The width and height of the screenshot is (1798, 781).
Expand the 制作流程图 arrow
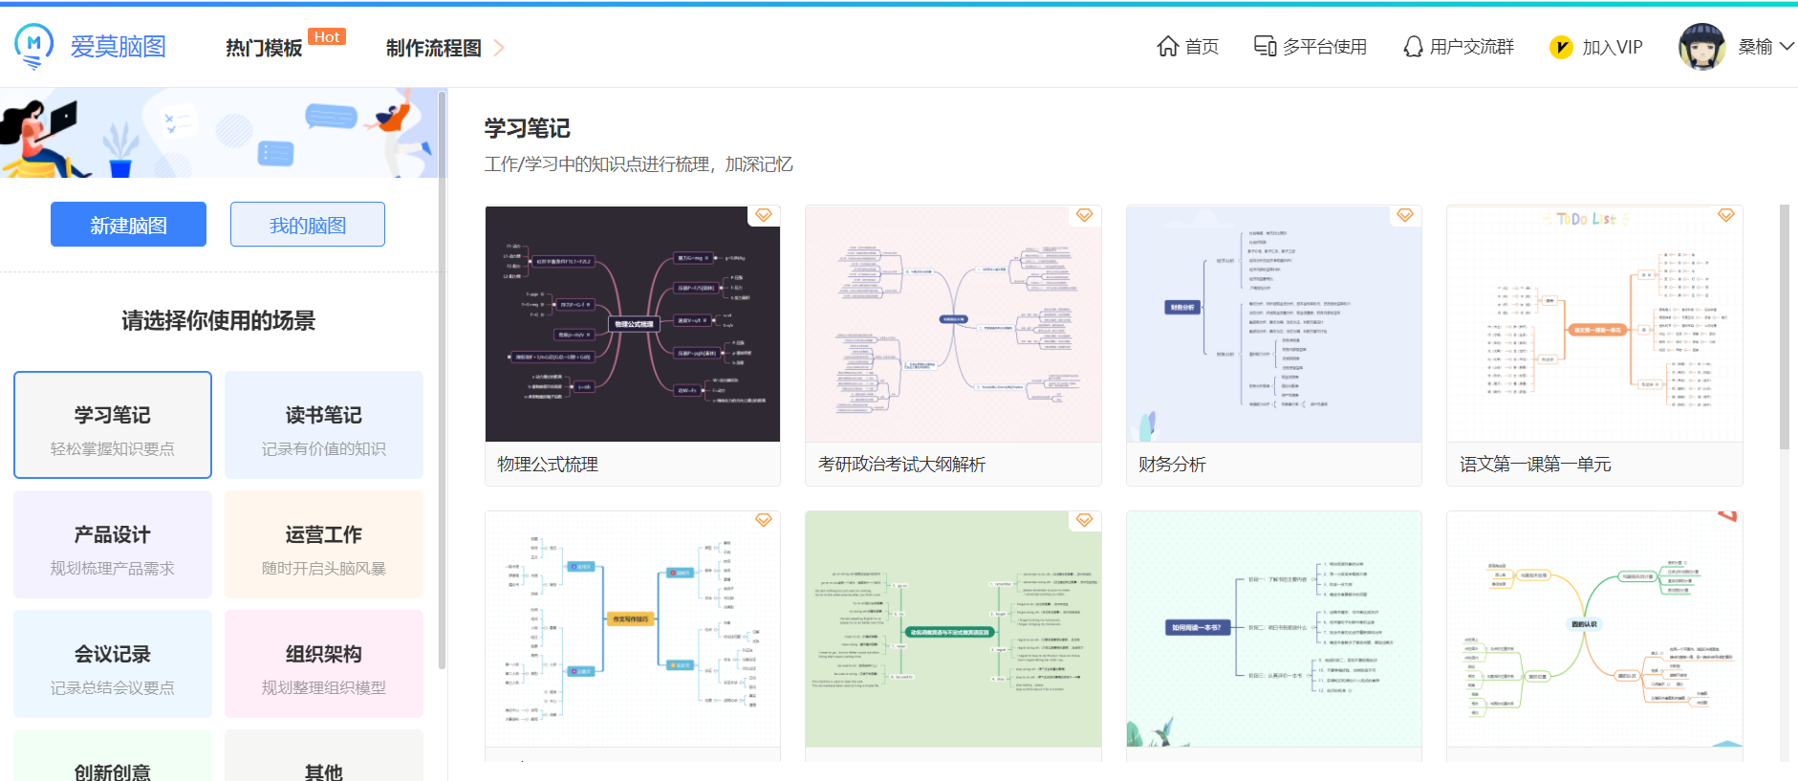(498, 47)
